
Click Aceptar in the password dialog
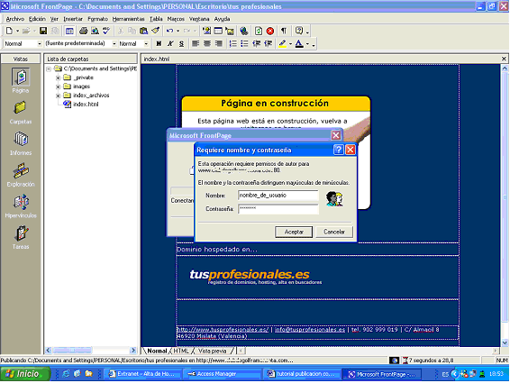(294, 232)
